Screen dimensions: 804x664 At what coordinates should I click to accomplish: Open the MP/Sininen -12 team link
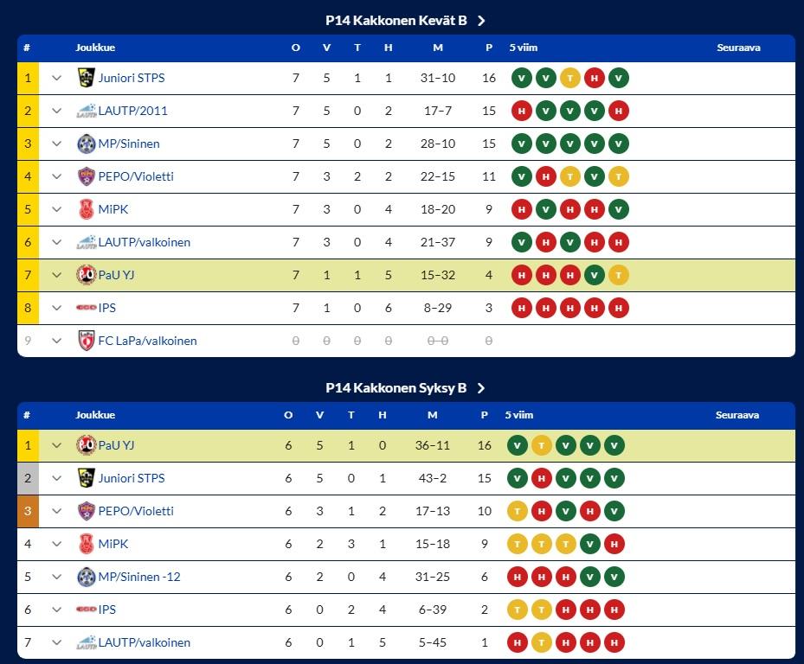coord(139,577)
